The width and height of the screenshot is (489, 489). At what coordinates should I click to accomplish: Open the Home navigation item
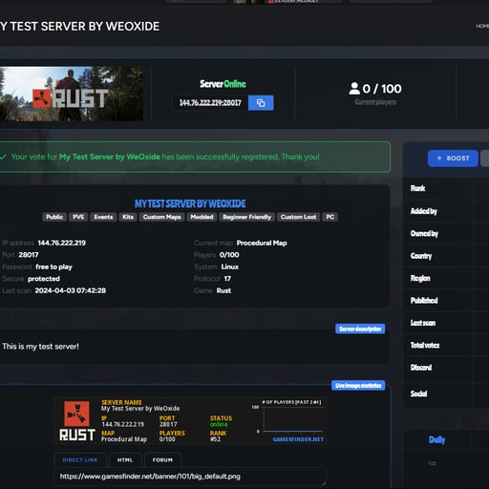pyautogui.click(x=482, y=26)
